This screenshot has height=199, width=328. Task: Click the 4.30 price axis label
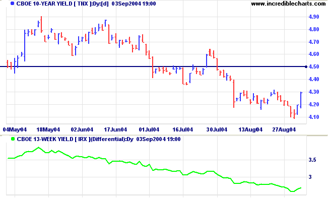(x=314, y=92)
